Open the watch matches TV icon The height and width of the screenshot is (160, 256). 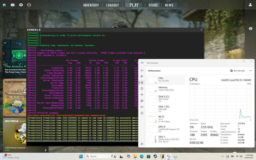pyautogui.click(x=13, y=5)
